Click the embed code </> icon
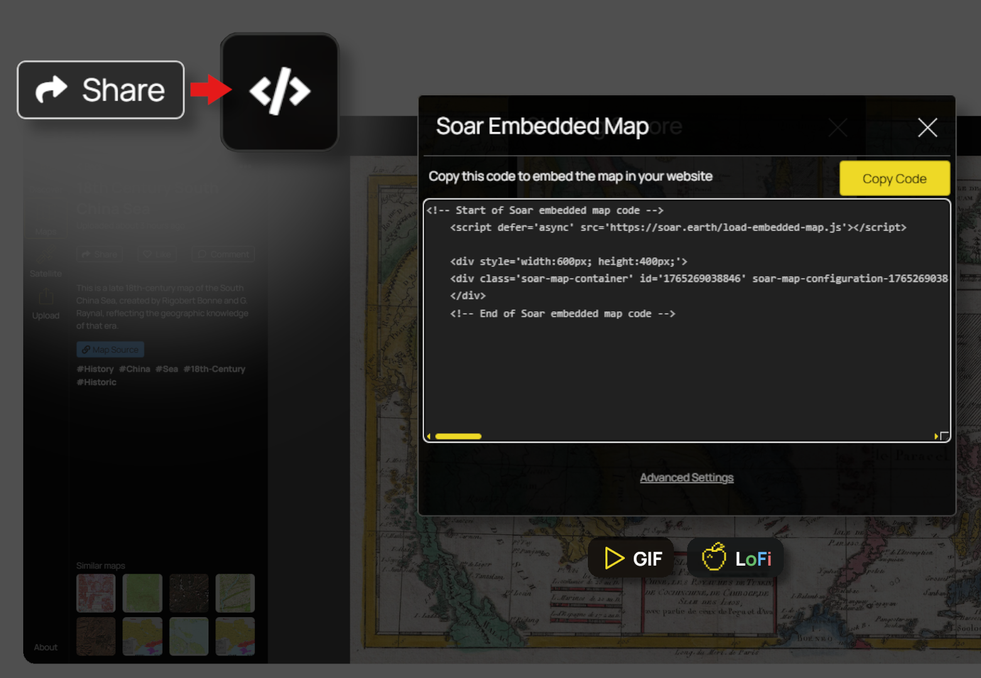Viewport: 981px width, 678px height. coord(279,92)
